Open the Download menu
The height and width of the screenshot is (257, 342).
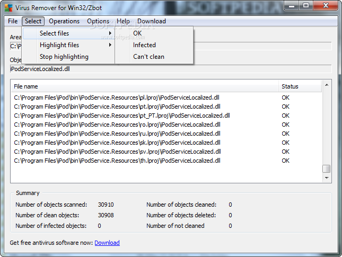tap(151, 21)
